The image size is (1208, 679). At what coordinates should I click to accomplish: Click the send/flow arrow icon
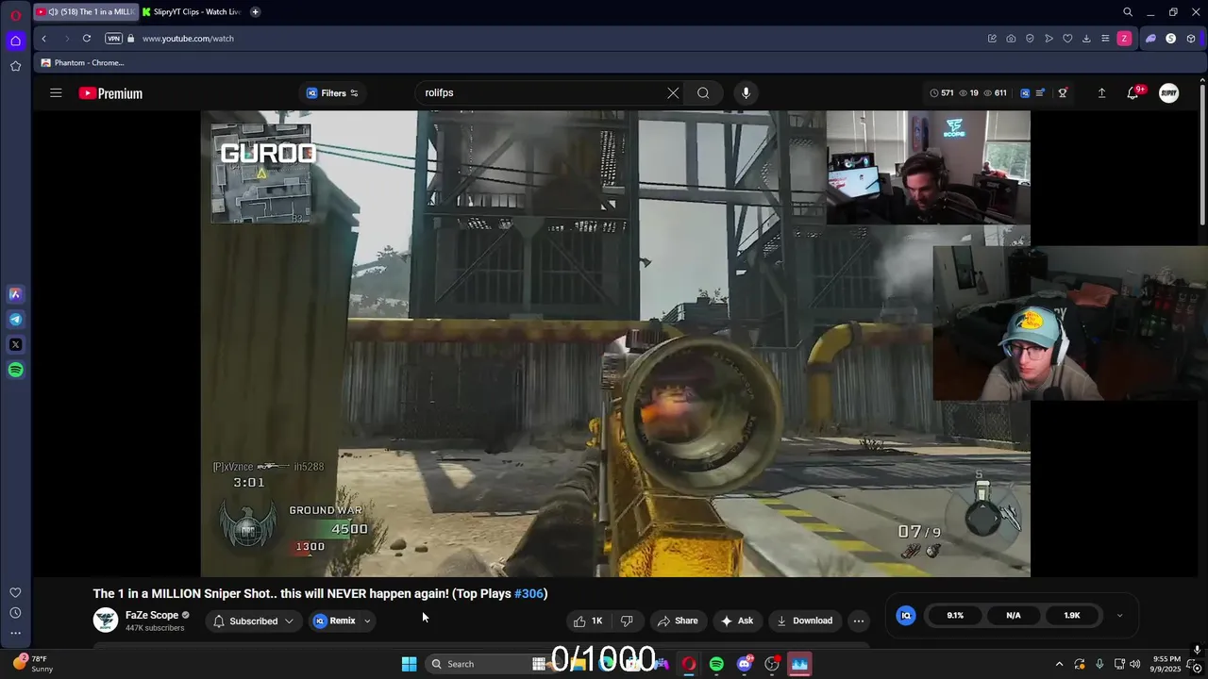click(x=1049, y=39)
